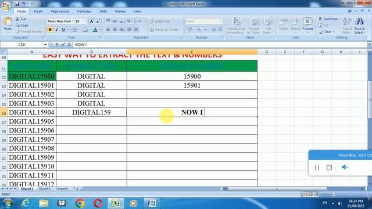Apply percent style format
372x209 pixels.
pos(199,30)
